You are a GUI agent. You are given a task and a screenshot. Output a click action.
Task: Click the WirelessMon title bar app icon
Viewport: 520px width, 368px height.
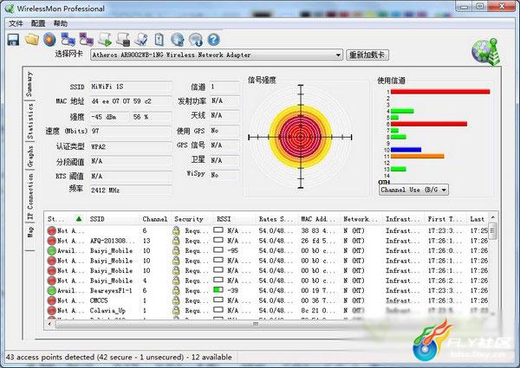click(x=10, y=9)
